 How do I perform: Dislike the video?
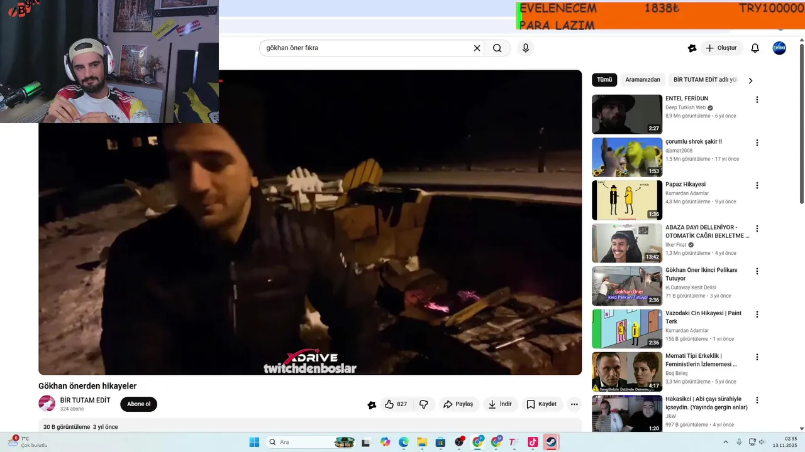[x=424, y=404]
